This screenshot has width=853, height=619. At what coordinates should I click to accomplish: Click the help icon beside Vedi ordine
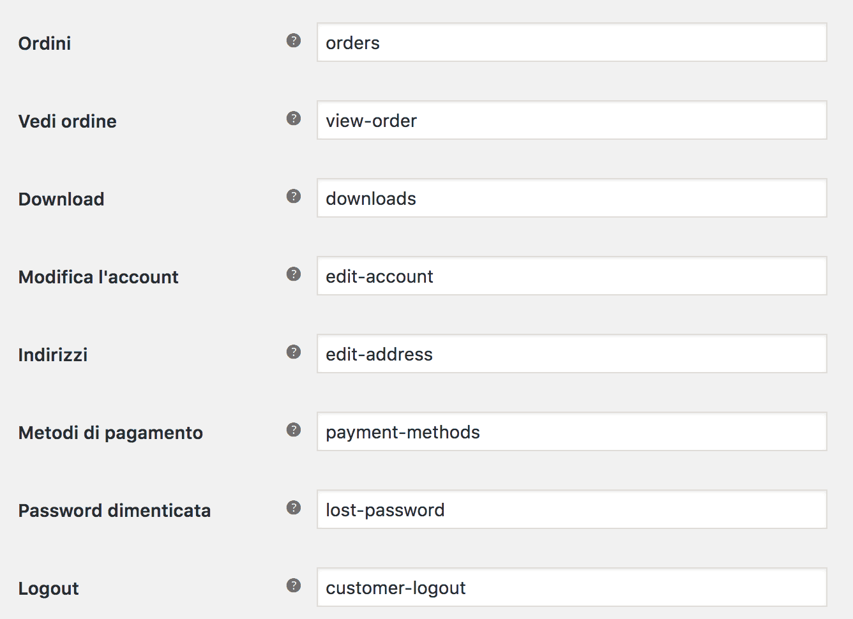pos(294,119)
